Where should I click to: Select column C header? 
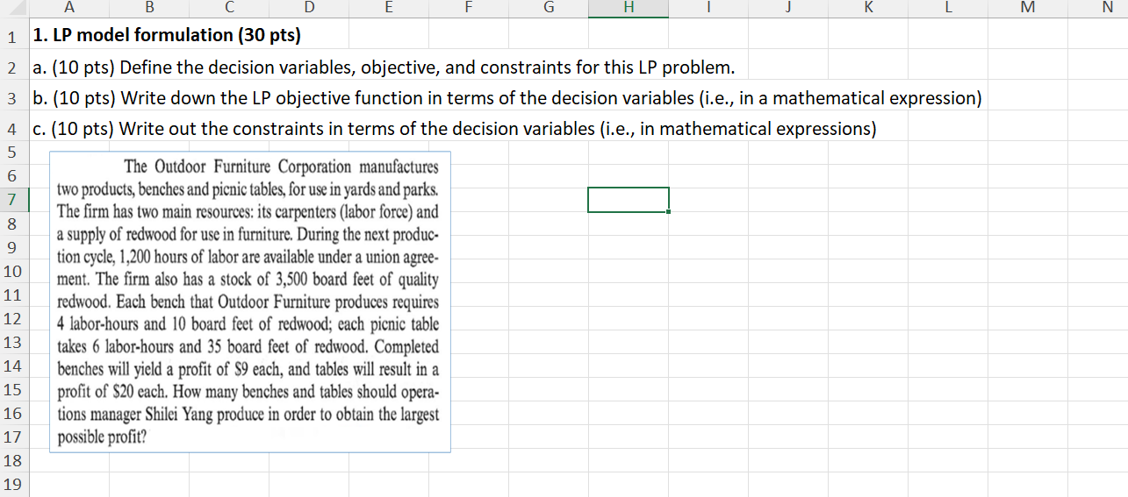228,9
